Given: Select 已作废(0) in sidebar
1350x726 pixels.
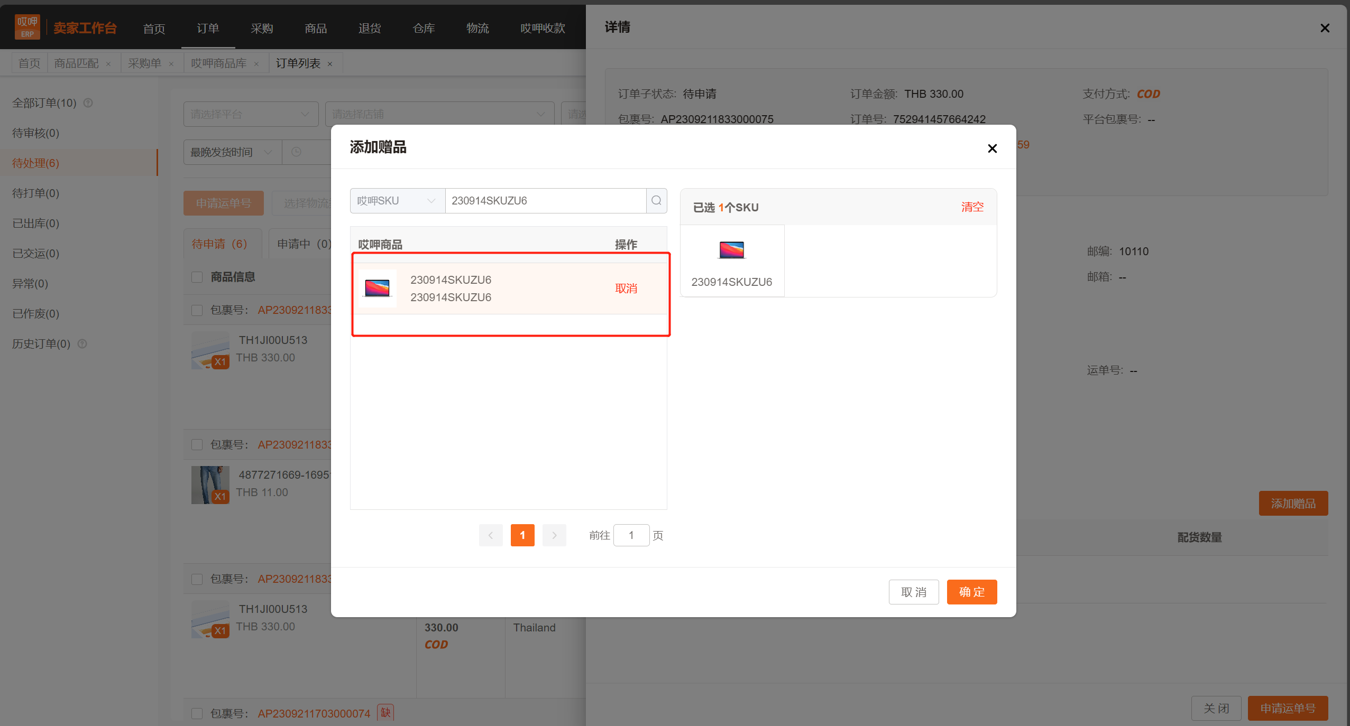Looking at the screenshot, I should [35, 314].
